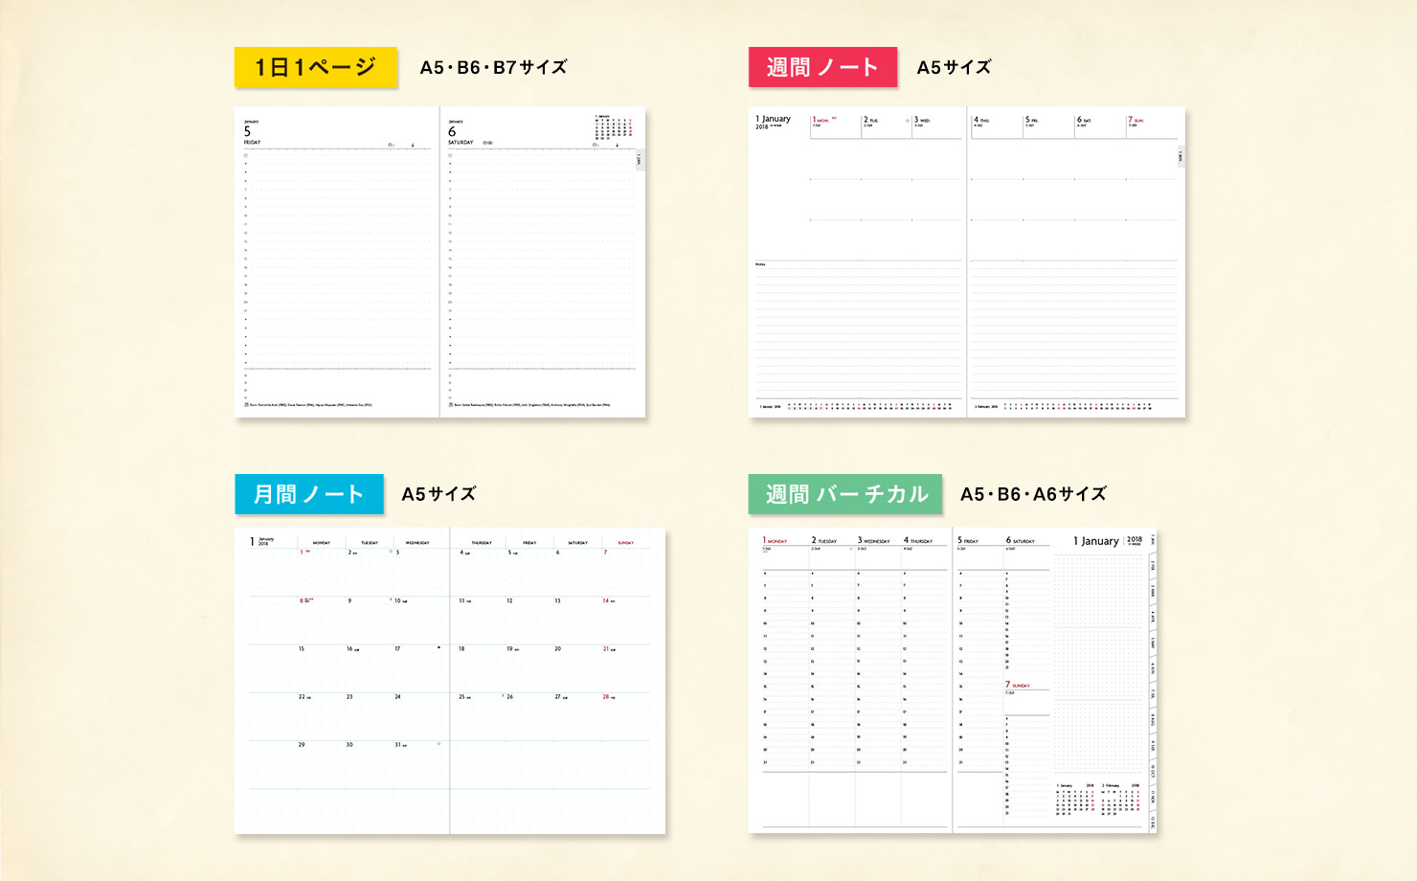Click the mini calendars at bottom of vertical preview
1417x881 pixels.
pos(1098,801)
